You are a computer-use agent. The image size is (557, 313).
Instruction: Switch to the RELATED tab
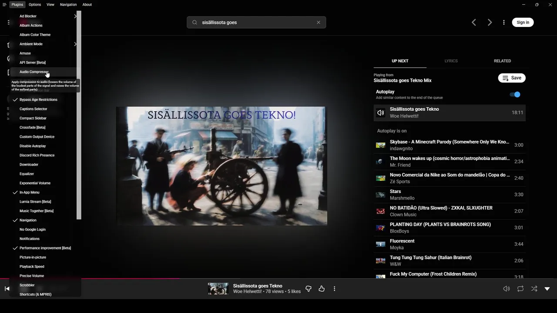tap(502, 61)
